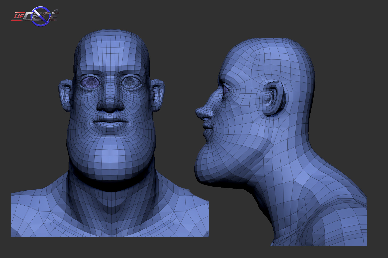Screen dimensions: 388x258
Task: Select the front-view head wireframe render
Action: (110, 133)
